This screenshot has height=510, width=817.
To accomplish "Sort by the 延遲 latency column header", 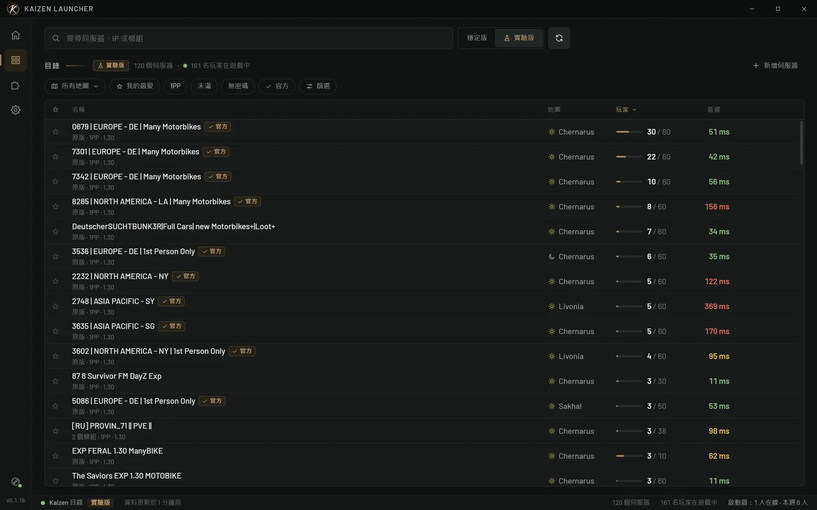I will click(714, 110).
